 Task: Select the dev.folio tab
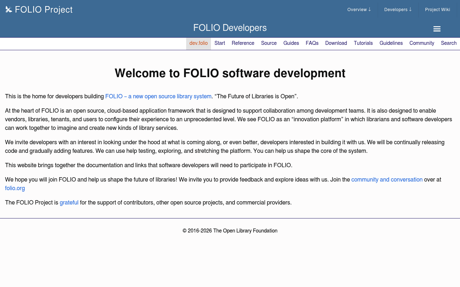point(198,43)
